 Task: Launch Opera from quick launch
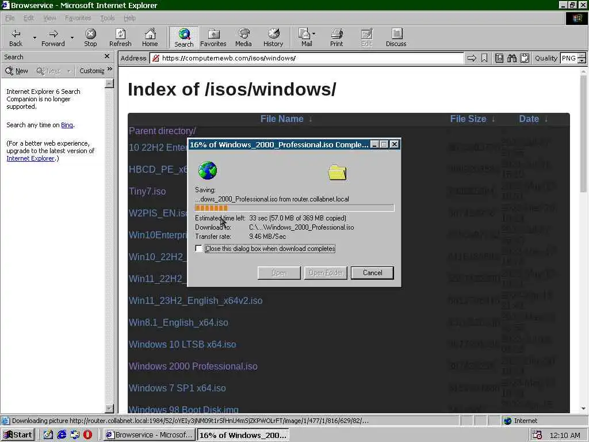[x=87, y=435]
